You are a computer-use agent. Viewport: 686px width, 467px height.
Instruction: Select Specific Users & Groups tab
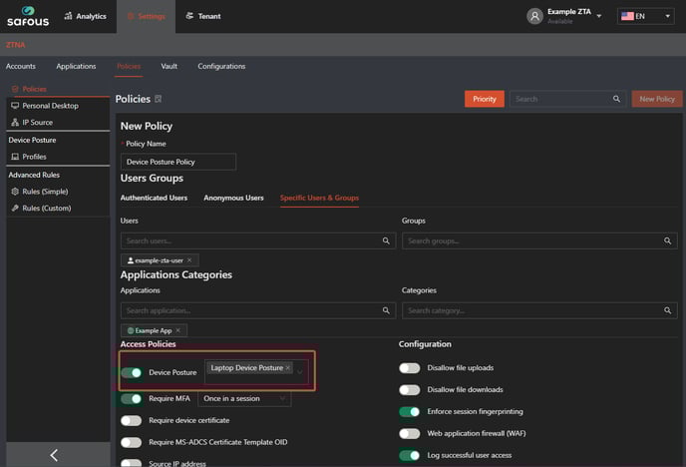319,198
